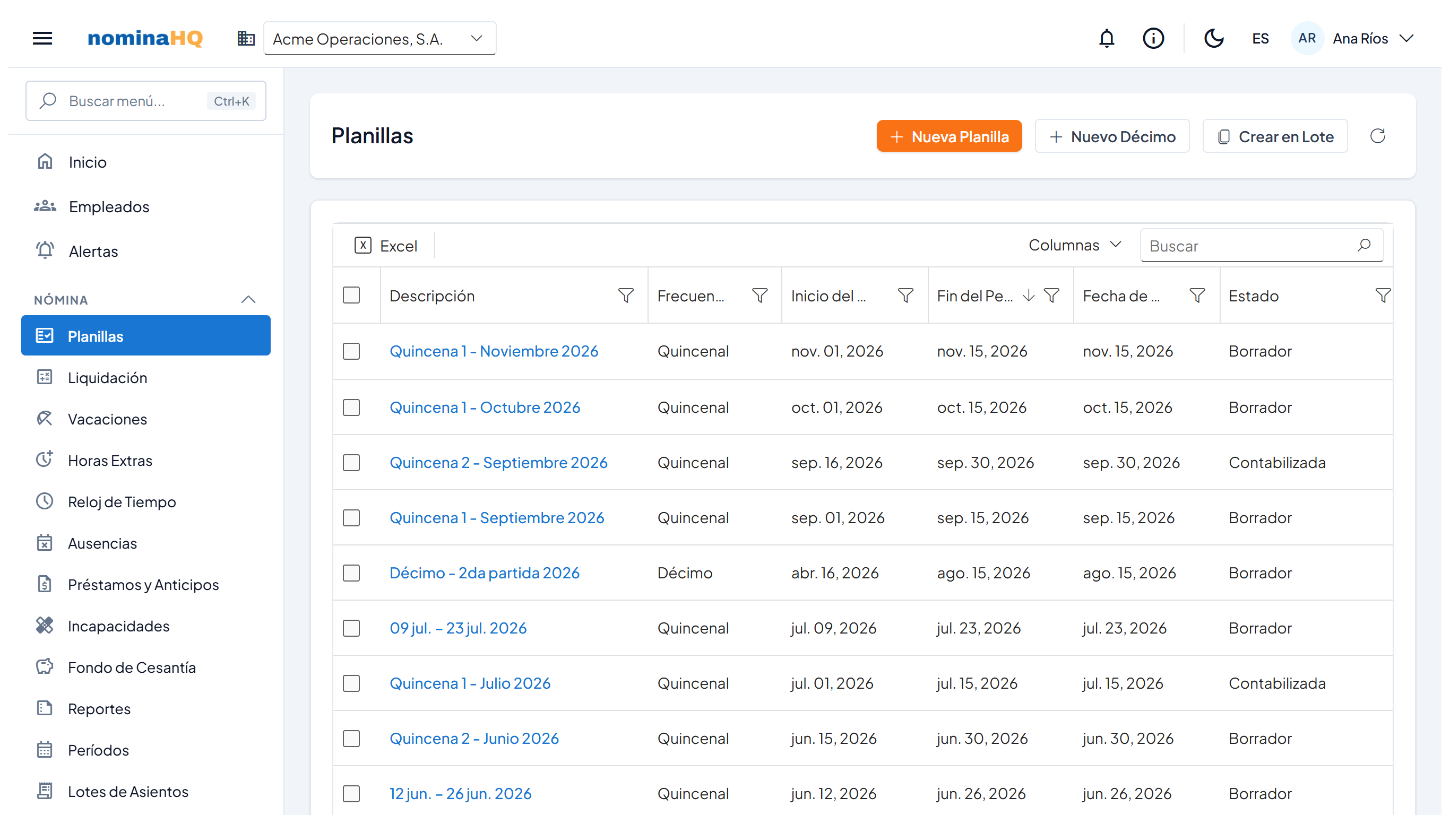Check Quincena 1 – Julio 2026 row
1450x815 pixels.
[x=351, y=683]
